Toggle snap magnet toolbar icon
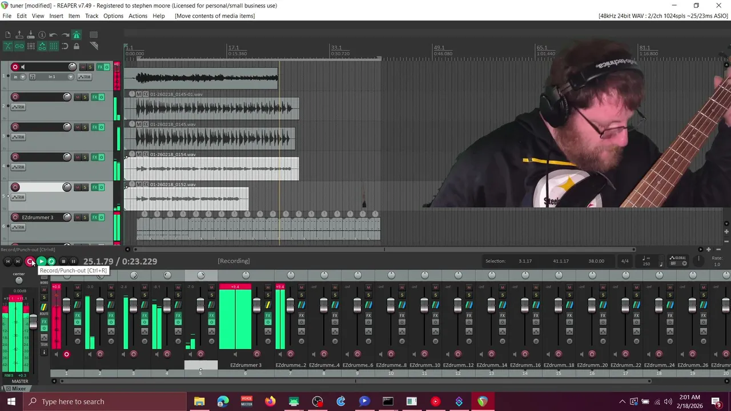Viewport: 731px width, 411px height. tap(65, 46)
